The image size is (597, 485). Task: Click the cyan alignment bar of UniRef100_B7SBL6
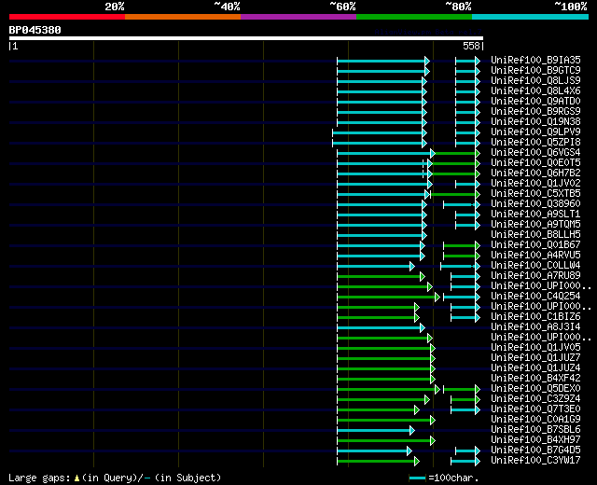click(x=374, y=431)
